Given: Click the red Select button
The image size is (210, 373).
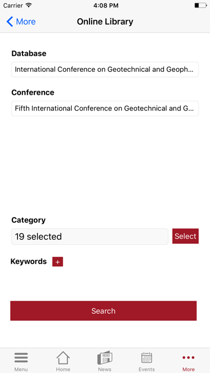Looking at the screenshot, I should [x=185, y=236].
